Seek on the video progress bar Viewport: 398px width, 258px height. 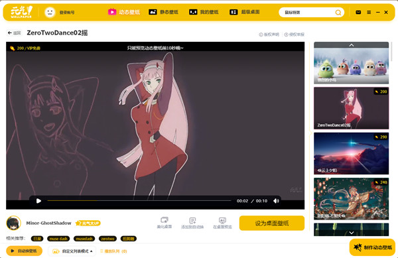tap(139, 201)
